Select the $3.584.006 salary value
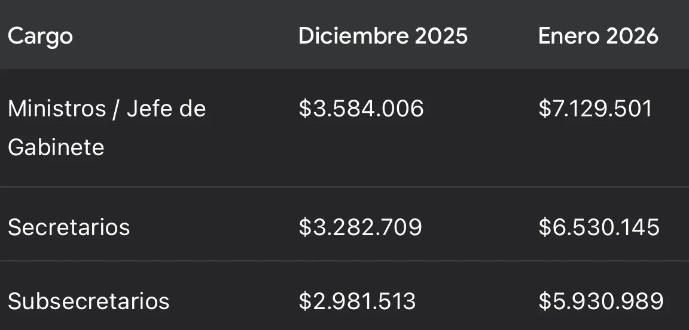This screenshot has width=689, height=330. 361,109
